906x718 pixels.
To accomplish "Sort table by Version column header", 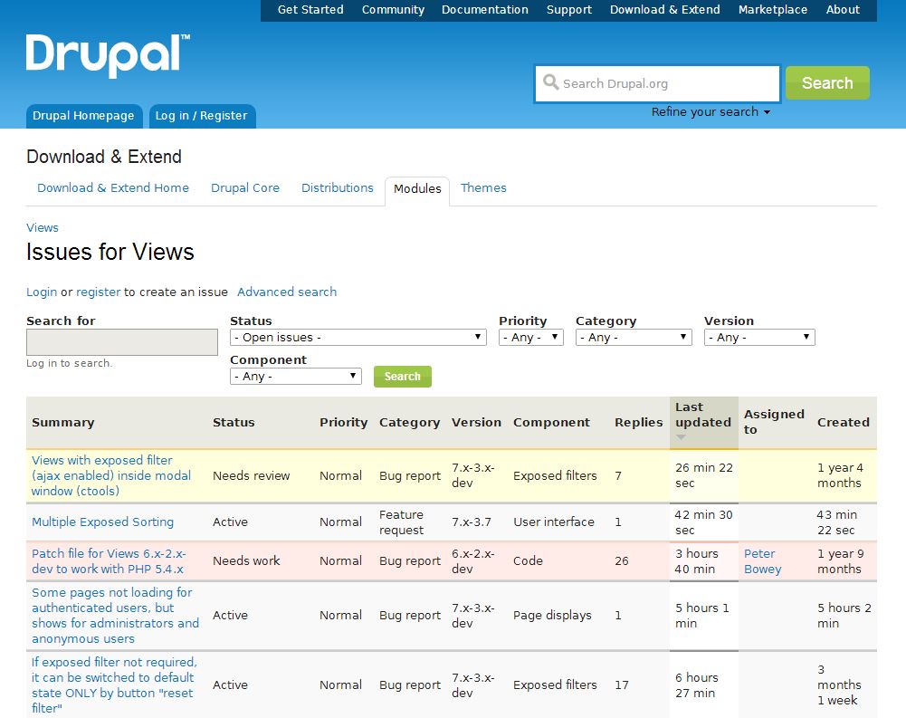I will coord(476,423).
